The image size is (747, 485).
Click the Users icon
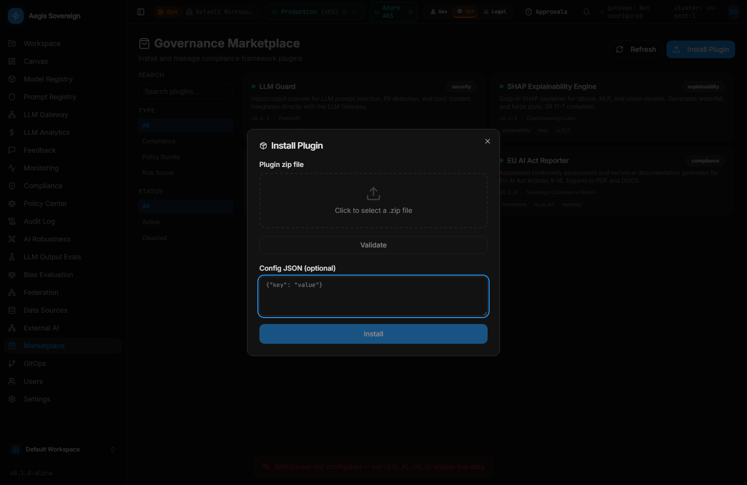12,381
